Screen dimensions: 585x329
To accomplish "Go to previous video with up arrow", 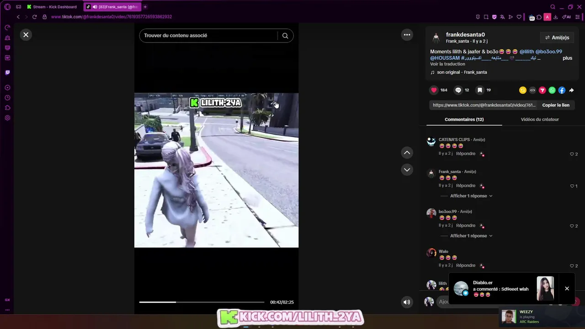I will point(407,153).
